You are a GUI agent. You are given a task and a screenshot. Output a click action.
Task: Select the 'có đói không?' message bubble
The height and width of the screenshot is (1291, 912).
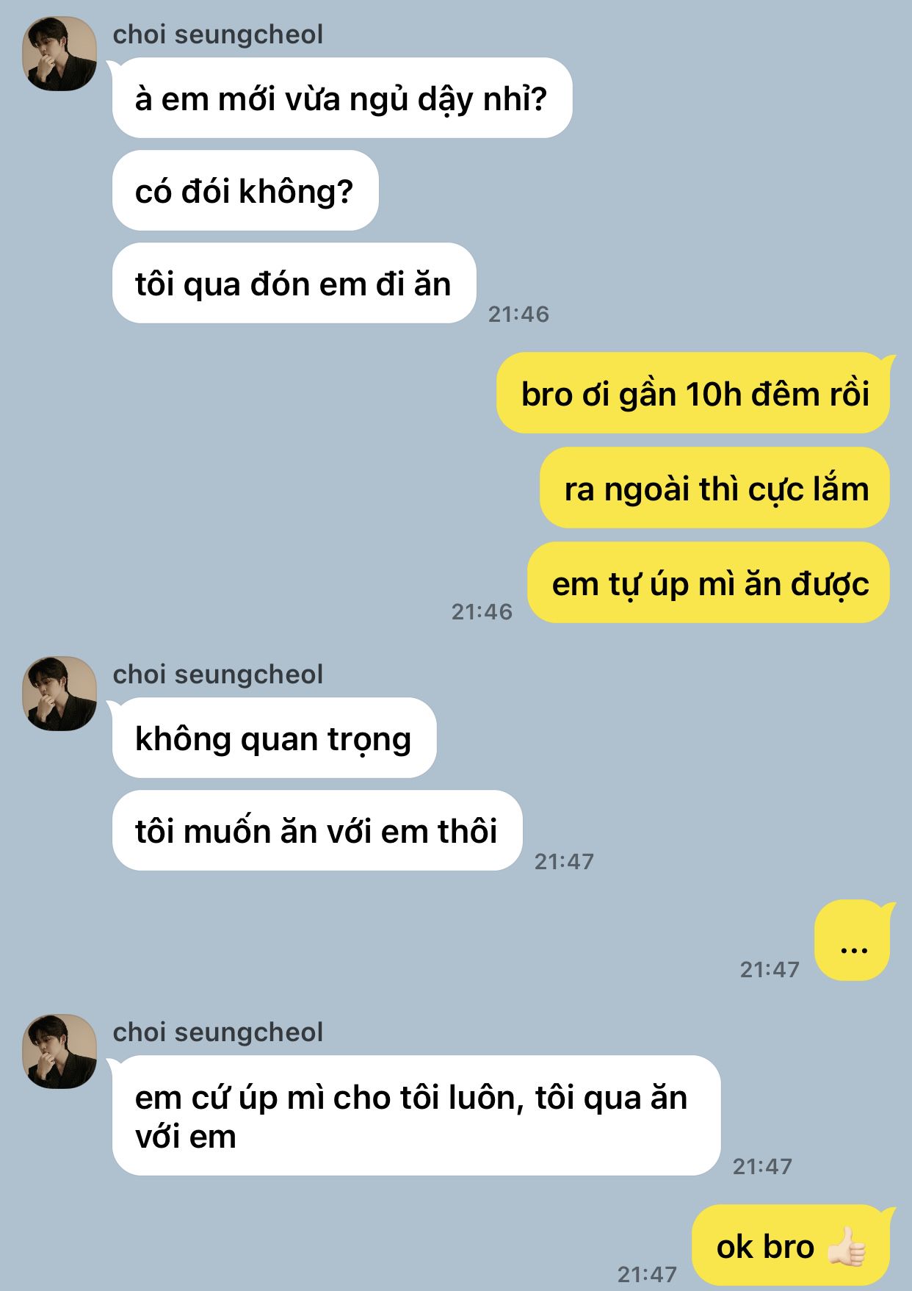pos(245,190)
